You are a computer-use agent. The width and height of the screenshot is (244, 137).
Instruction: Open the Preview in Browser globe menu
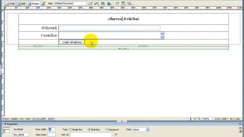(x=109, y=3)
